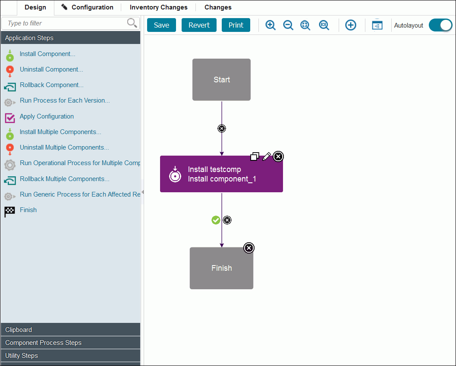This screenshot has height=366, width=456.
Task: Save the process design
Action: click(161, 25)
